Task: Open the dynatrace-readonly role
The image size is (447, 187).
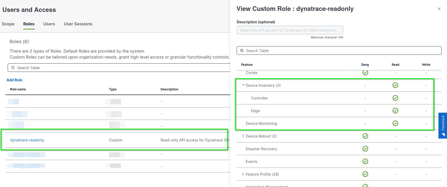Action: coord(27,140)
